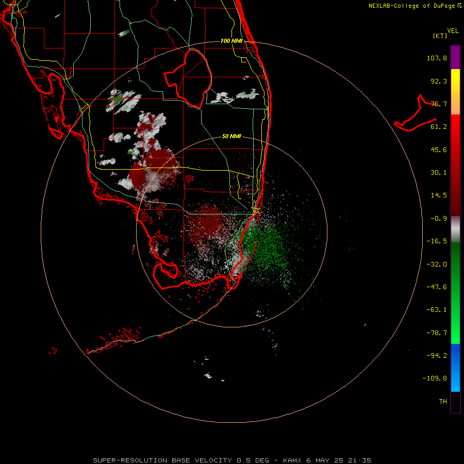The image size is (464, 464).
Task: Click the -94.2 velocity legend value
Action: [x=437, y=356]
